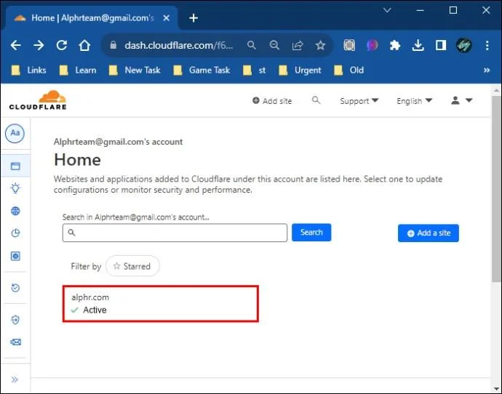Open the alphr.com site entry

pos(160,303)
